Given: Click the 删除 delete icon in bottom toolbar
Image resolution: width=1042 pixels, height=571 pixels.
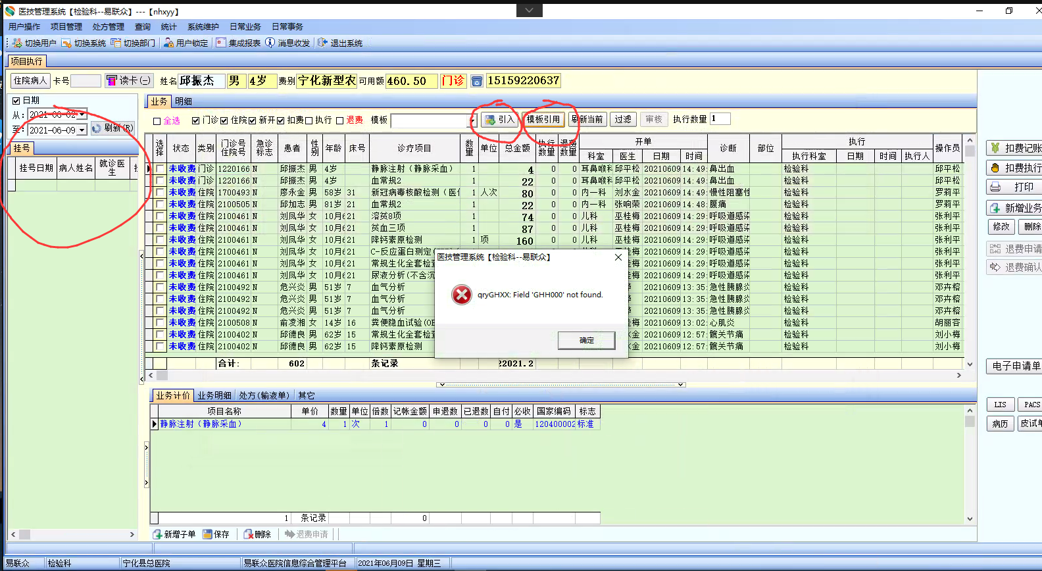Looking at the screenshot, I should (249, 534).
